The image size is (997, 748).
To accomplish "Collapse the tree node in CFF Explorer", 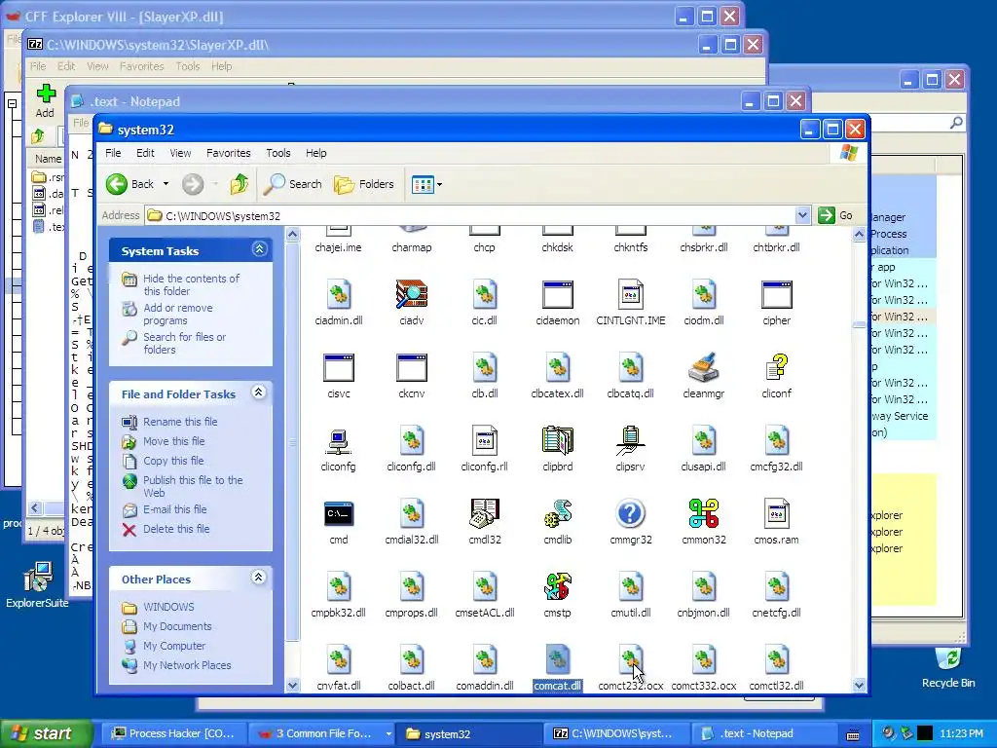I will [x=12, y=103].
